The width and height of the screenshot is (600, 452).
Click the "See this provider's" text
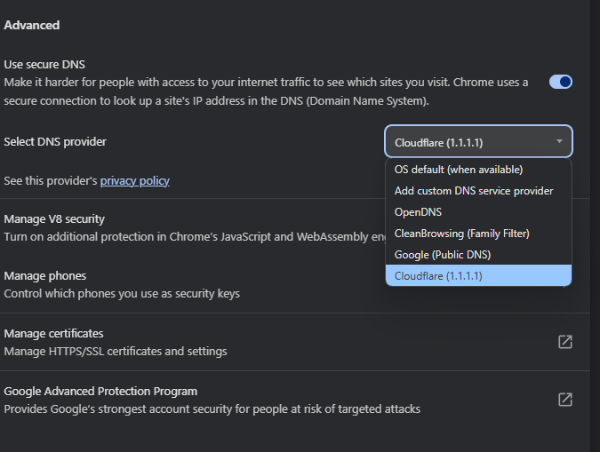coord(51,181)
